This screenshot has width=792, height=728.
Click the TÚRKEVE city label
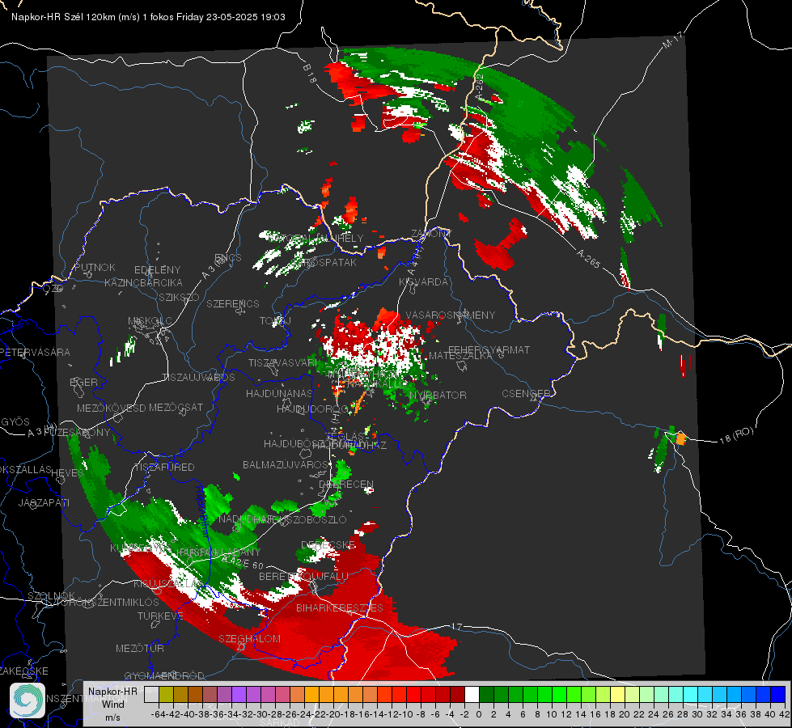click(160, 616)
